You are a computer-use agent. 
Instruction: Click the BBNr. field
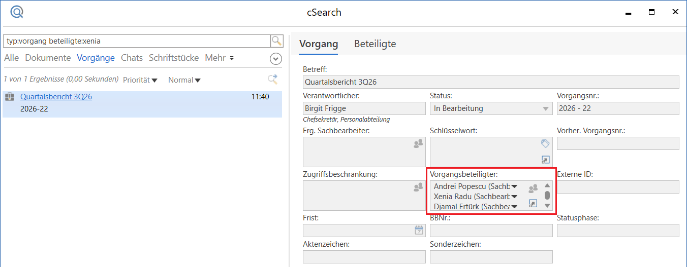pos(491,231)
